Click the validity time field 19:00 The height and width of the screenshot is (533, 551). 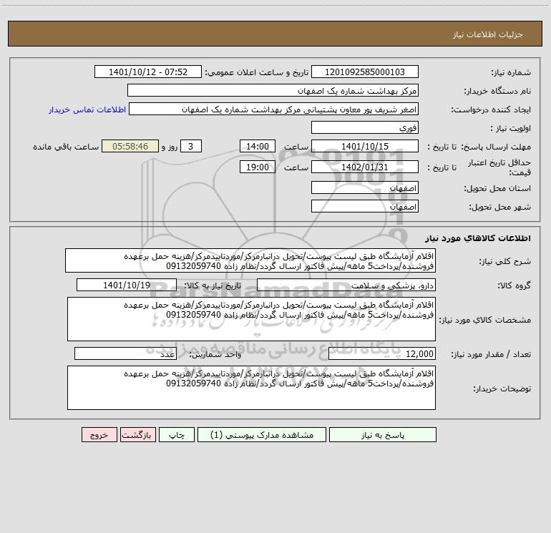click(257, 167)
